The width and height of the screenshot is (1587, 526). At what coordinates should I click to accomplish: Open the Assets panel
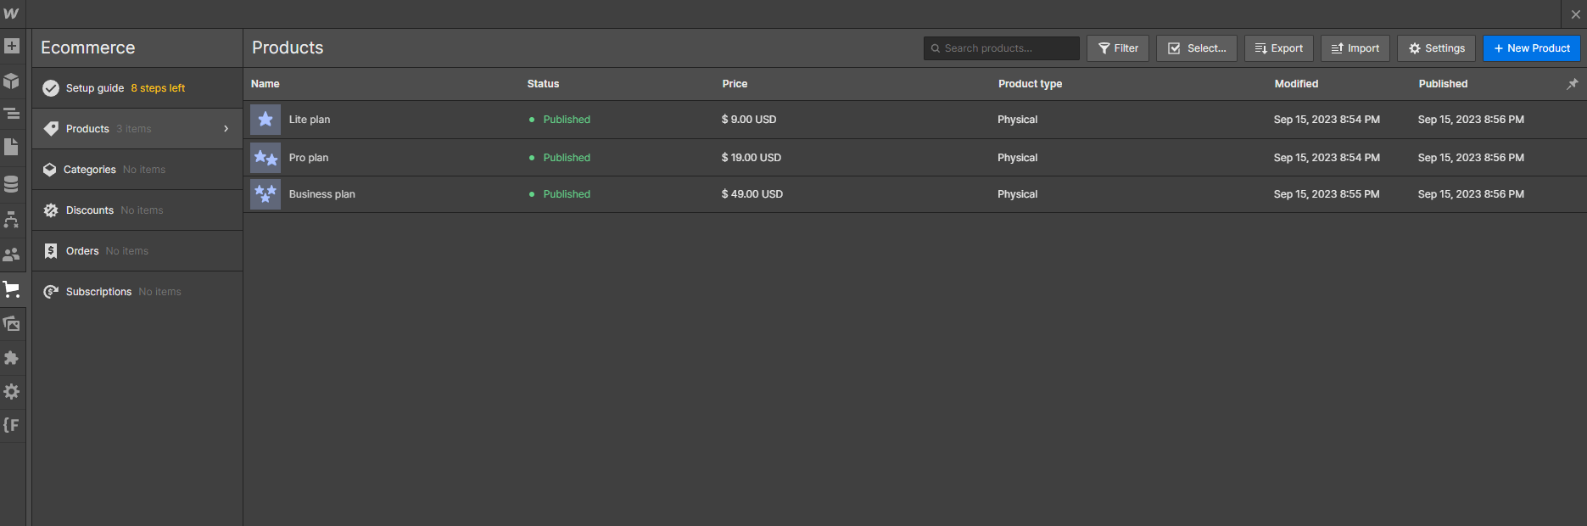tap(12, 323)
